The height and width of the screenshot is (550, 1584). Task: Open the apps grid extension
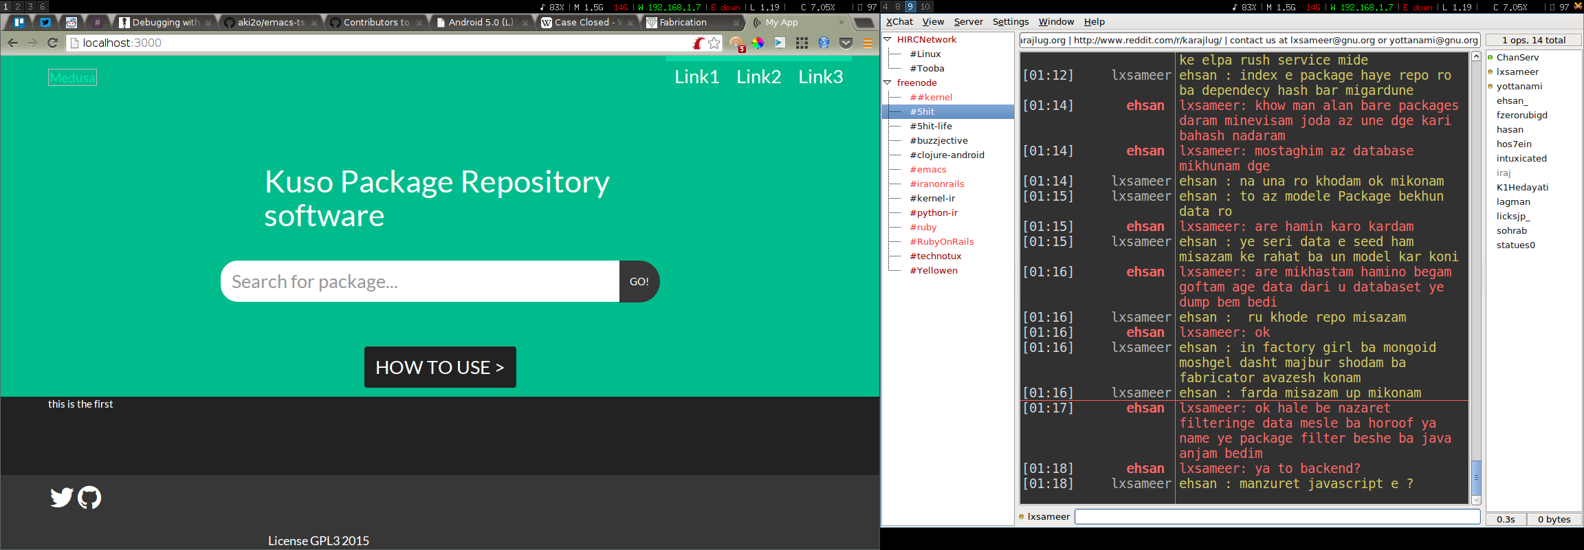click(802, 43)
